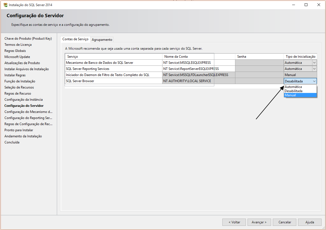Click account NT Service\MSSQLFDLauncher$SQLEXPRESS cell
Image resolution: width=326 pixels, height=230 pixels.
tap(198, 75)
